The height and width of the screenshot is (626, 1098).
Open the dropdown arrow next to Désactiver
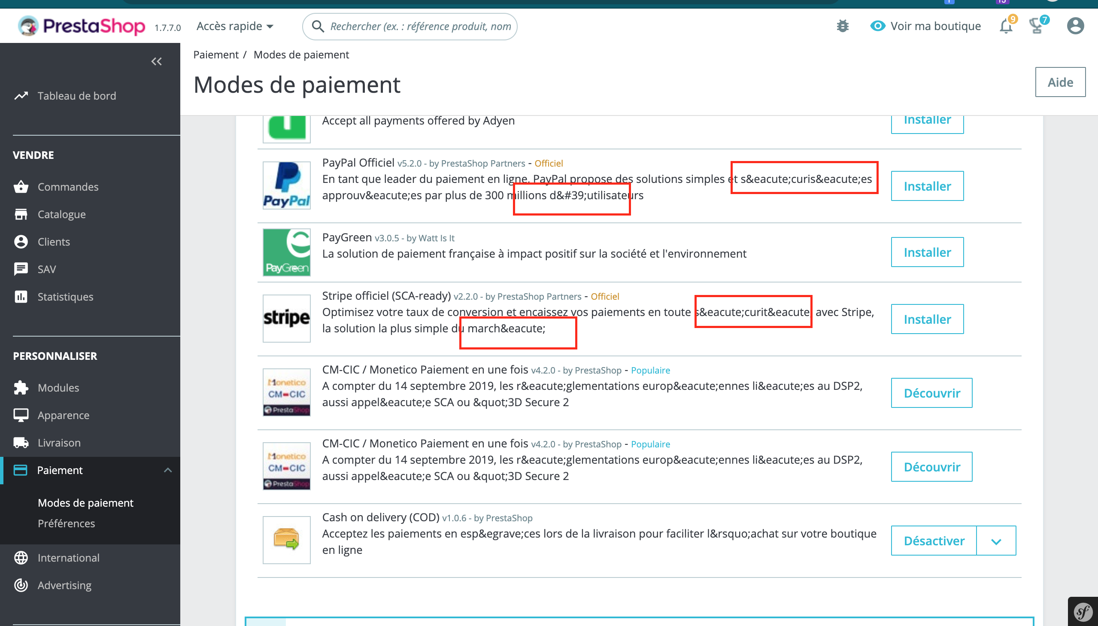[996, 541]
